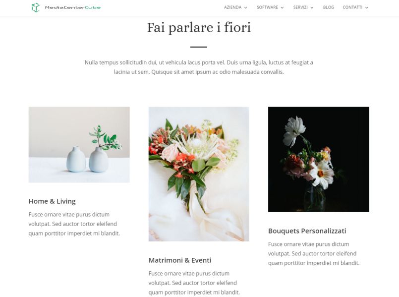
Task: Go to the BLOG page
Action: [328, 7]
